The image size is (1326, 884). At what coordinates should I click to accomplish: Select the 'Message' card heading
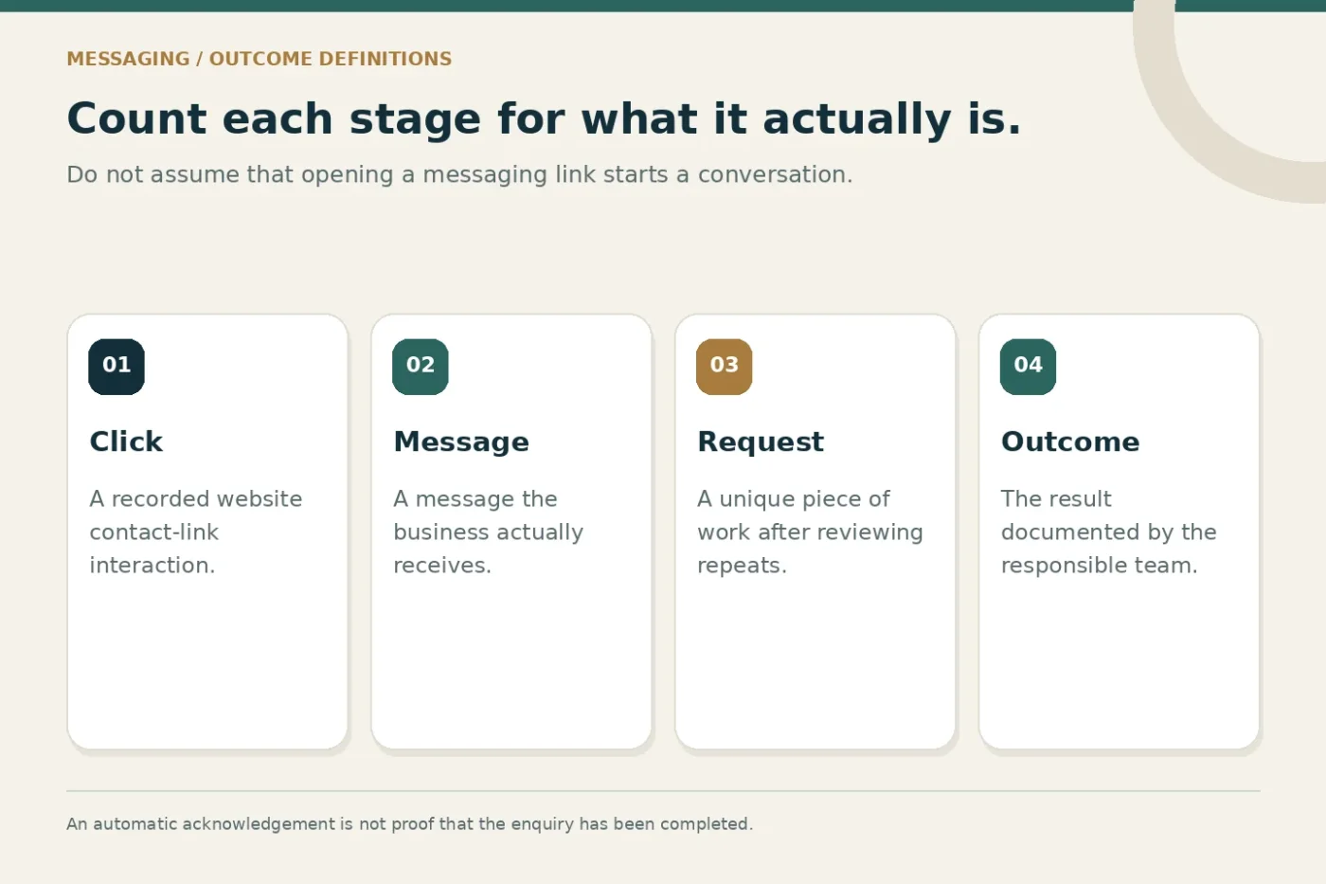[461, 442]
